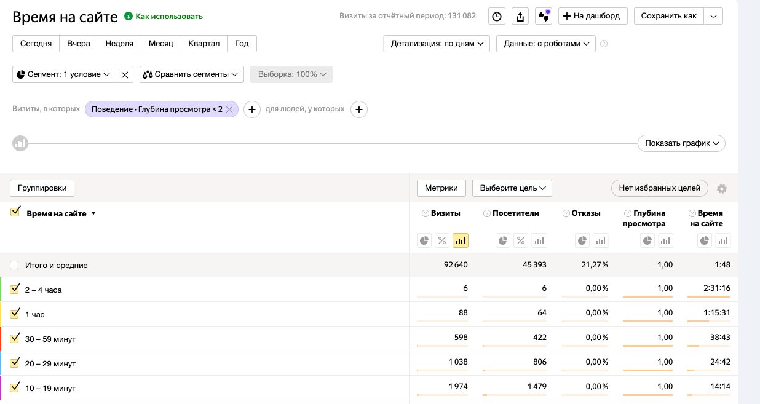Switch Посетители column to percent view
This screenshot has height=404, width=760.
tap(521, 240)
